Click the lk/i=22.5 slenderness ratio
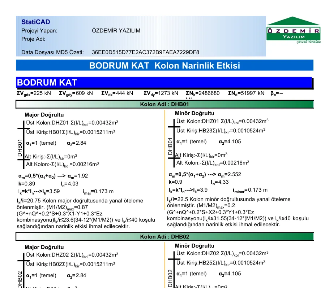The width and height of the screenshot is (329, 288). pos(178,200)
